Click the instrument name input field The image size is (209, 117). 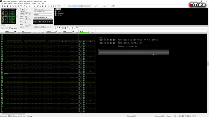pyautogui.click(x=141, y=28)
